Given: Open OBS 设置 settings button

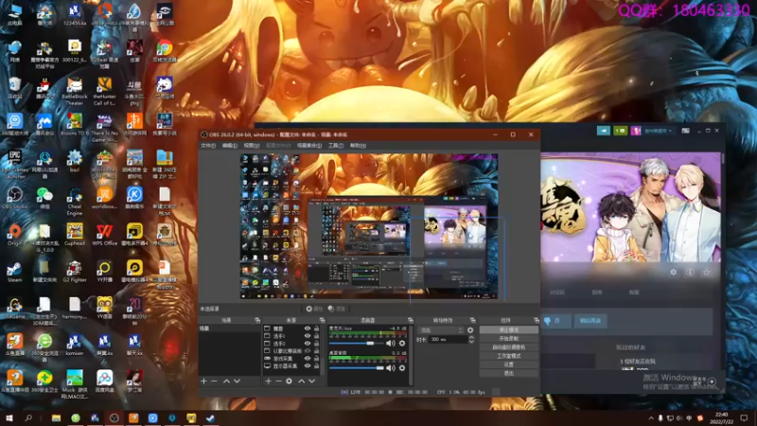Looking at the screenshot, I should pyautogui.click(x=509, y=364).
